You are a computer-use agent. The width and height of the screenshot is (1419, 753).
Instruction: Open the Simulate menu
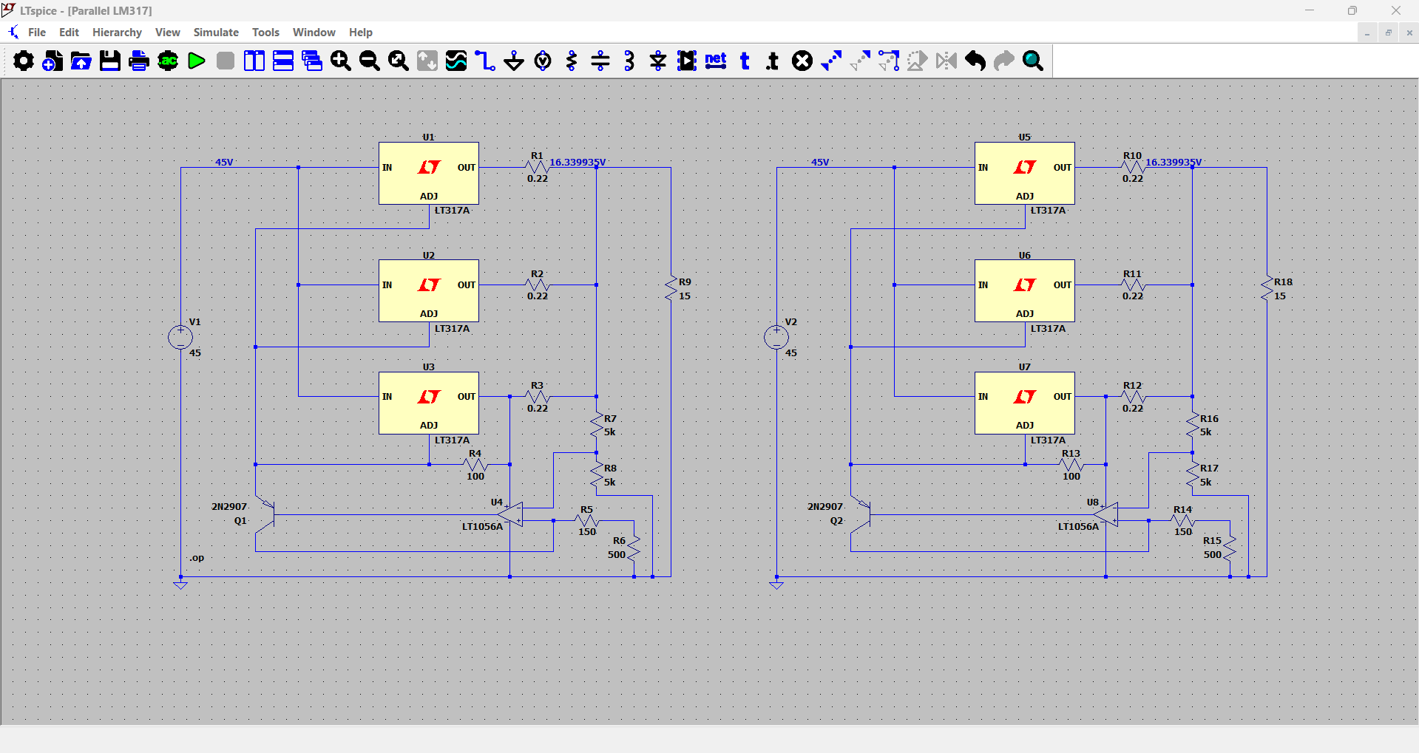tap(216, 33)
